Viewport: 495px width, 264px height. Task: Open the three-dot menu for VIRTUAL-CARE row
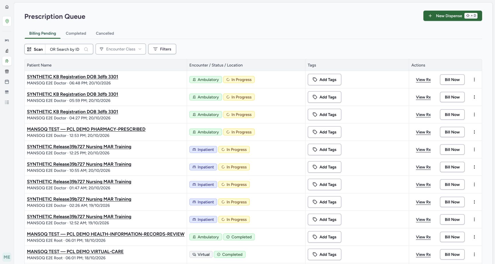point(474,255)
